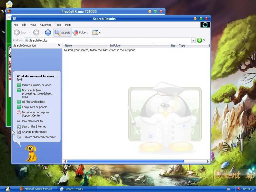Viewport: 256px width, 192px height.
Task: Open Information in Help and Support Center
Action: click(x=36, y=114)
